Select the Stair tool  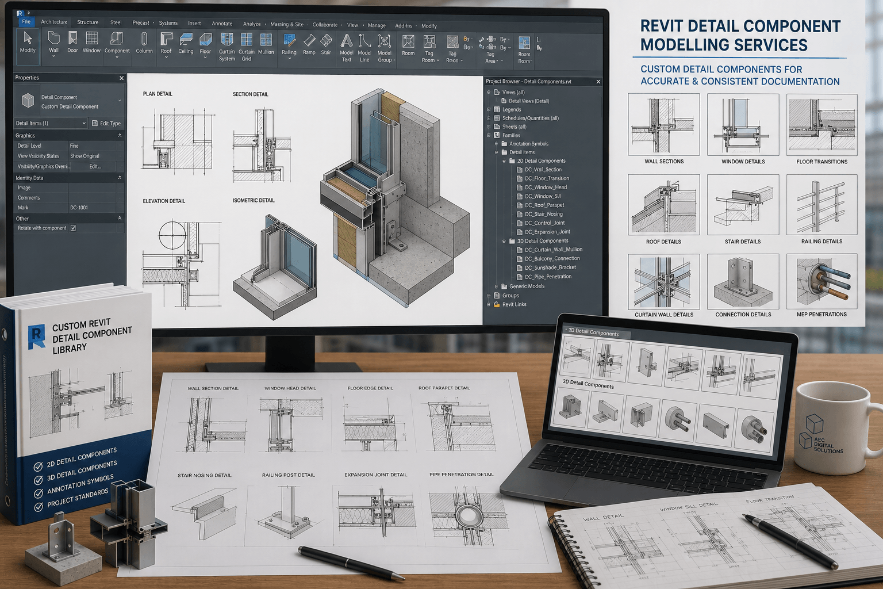point(326,44)
